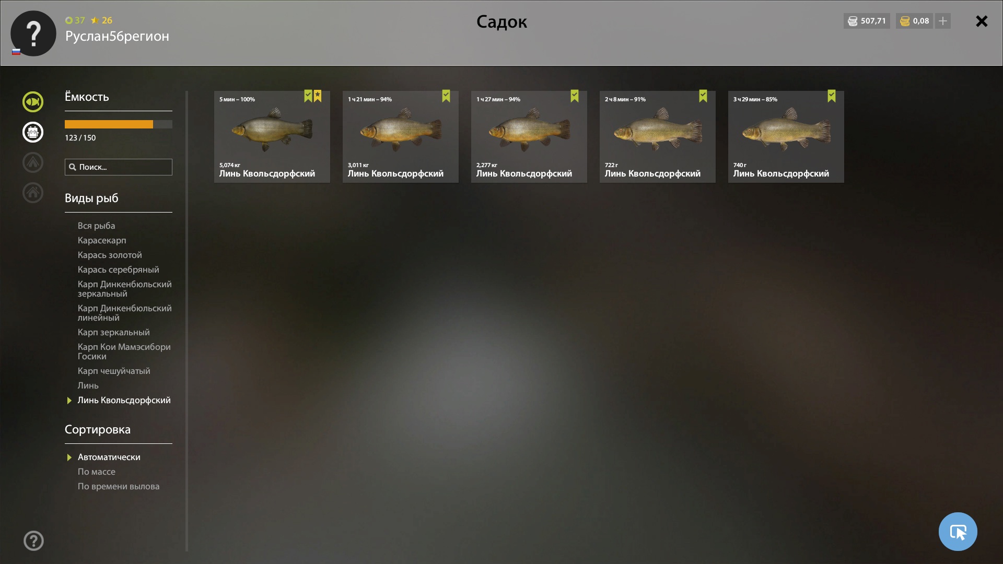Filter by Карп зеркальный species
This screenshot has height=564, width=1003.
pos(114,332)
